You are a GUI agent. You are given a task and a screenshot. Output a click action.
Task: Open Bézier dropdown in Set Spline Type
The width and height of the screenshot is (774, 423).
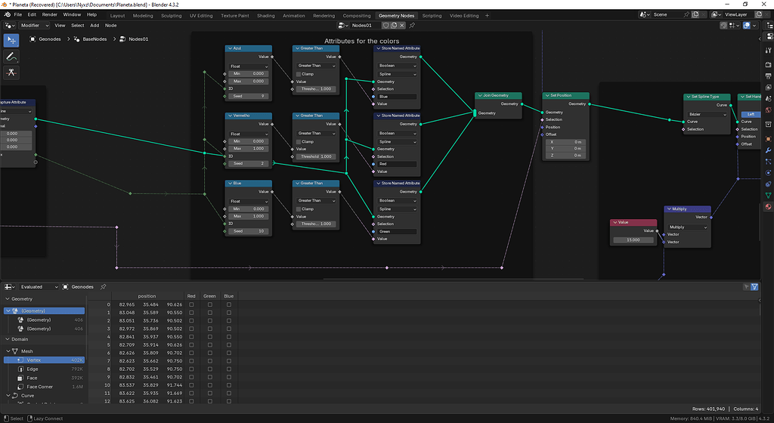[x=707, y=114]
